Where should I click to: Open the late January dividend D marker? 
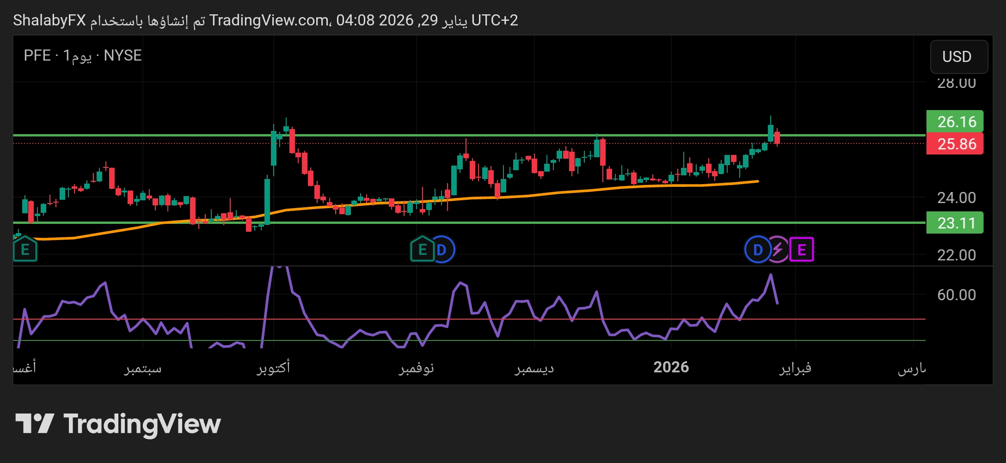click(x=757, y=250)
